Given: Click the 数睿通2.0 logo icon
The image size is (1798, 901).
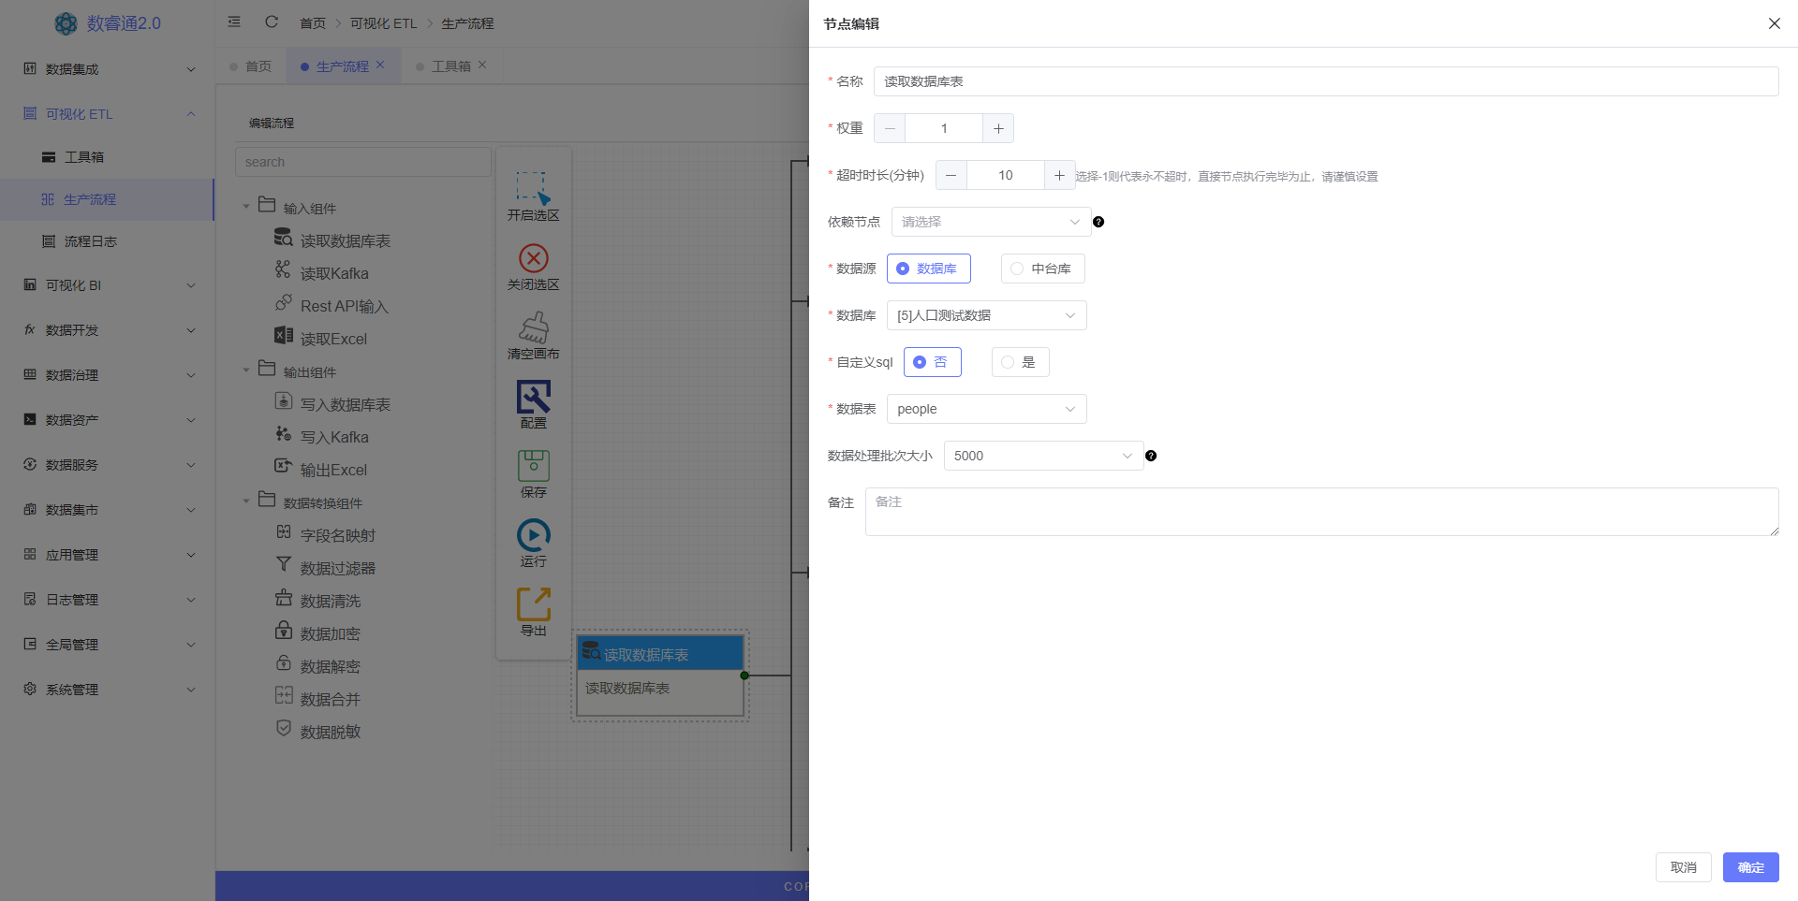Looking at the screenshot, I should pyautogui.click(x=66, y=23).
